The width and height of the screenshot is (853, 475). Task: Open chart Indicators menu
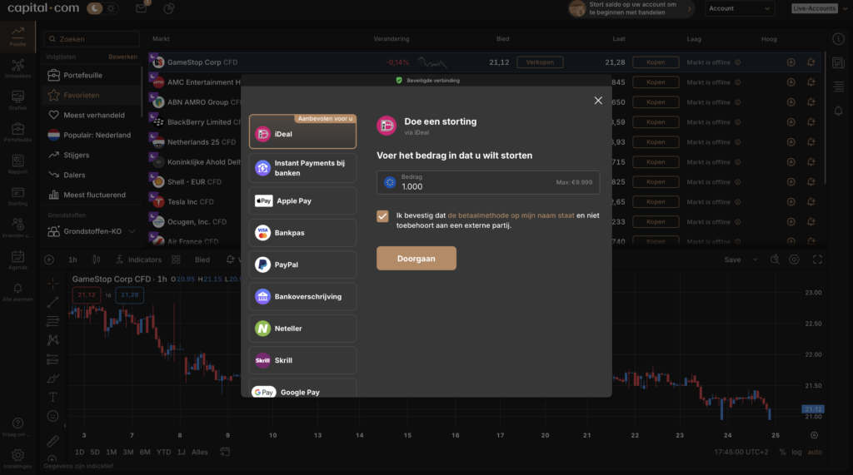pos(139,260)
